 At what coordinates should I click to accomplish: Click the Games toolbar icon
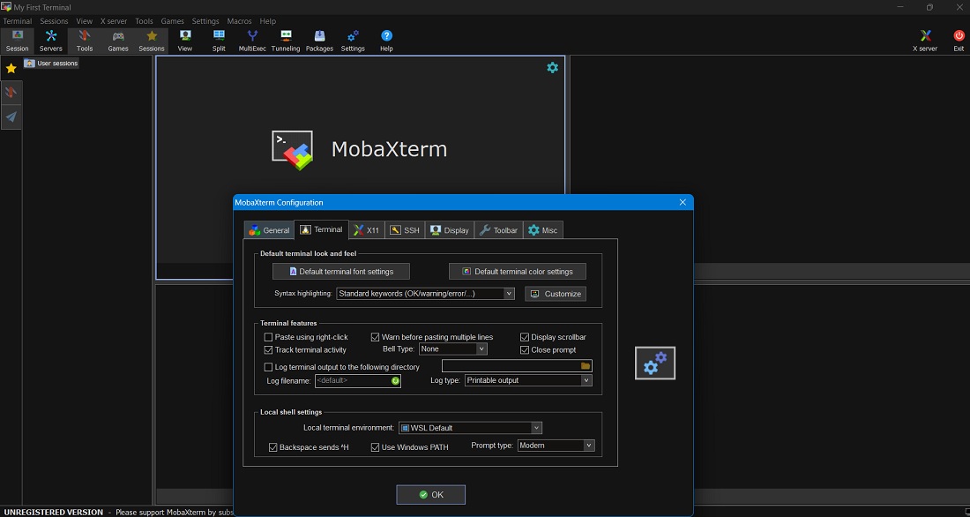pyautogui.click(x=117, y=39)
